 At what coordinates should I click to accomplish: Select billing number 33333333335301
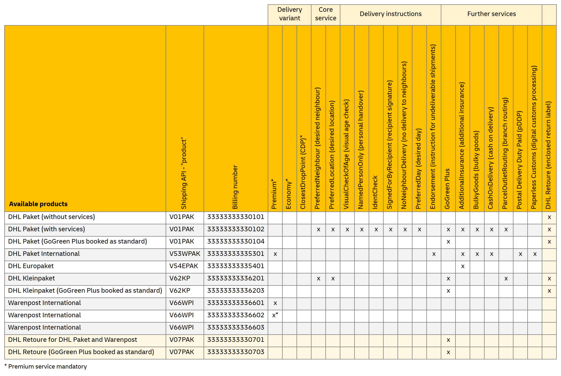click(236, 254)
